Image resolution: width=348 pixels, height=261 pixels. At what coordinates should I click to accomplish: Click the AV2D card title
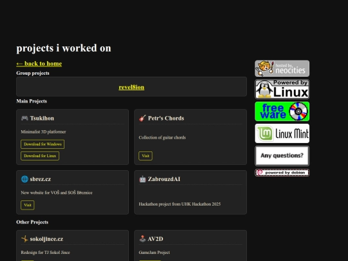point(155,239)
